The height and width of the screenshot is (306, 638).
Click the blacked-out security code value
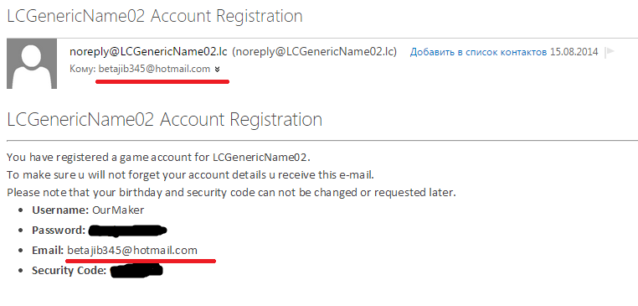136,271
